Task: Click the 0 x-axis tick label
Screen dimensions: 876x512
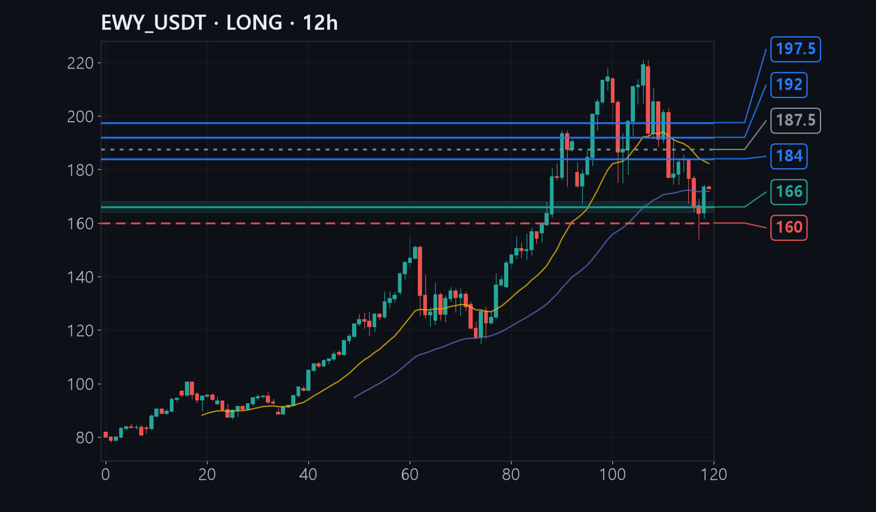Action: (x=106, y=474)
